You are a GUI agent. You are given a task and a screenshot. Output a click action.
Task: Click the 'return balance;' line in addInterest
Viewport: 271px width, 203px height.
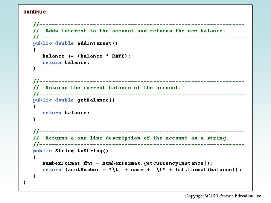tap(66, 62)
